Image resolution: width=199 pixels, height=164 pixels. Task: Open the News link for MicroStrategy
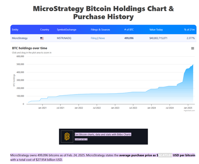coord(102,38)
